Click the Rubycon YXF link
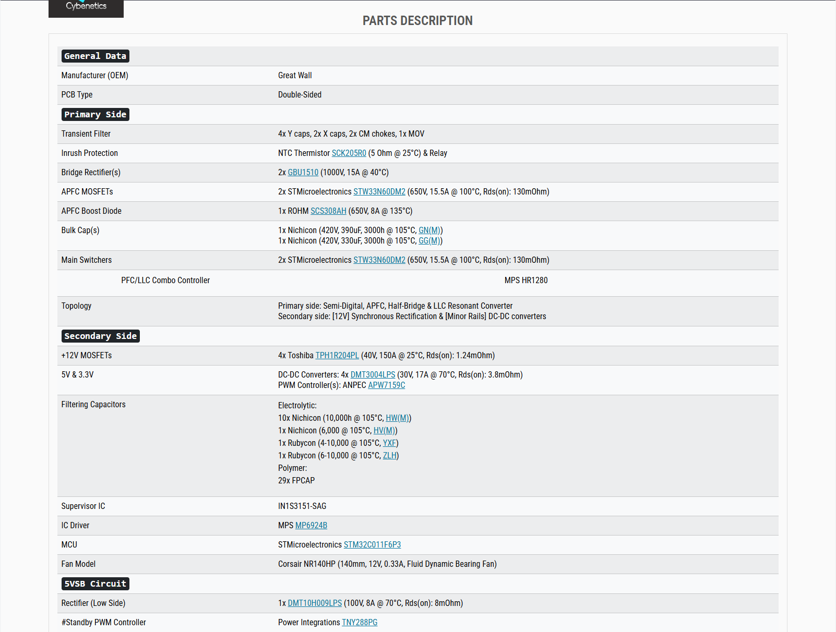The image size is (836, 632). [389, 443]
